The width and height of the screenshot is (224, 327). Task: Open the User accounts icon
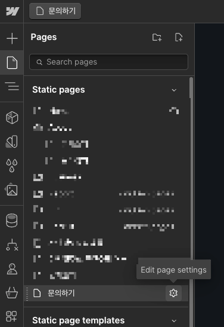click(x=12, y=269)
